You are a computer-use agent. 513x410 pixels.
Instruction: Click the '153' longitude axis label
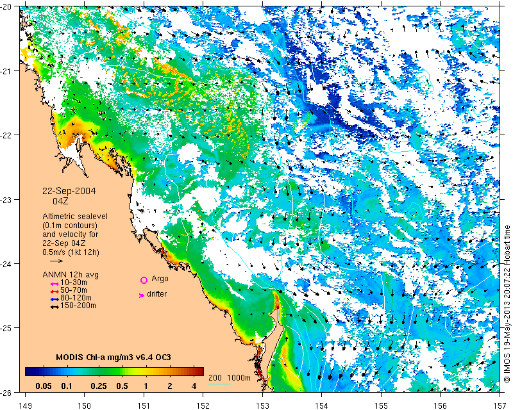262,406
